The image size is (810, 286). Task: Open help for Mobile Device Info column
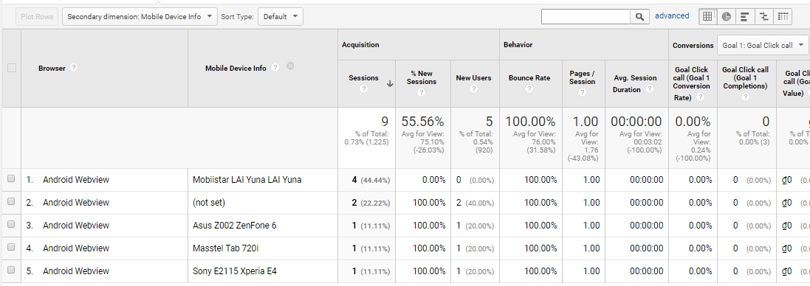click(275, 67)
